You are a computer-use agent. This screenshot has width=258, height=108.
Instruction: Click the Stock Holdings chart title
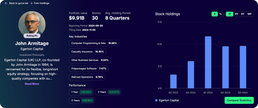click(168, 14)
